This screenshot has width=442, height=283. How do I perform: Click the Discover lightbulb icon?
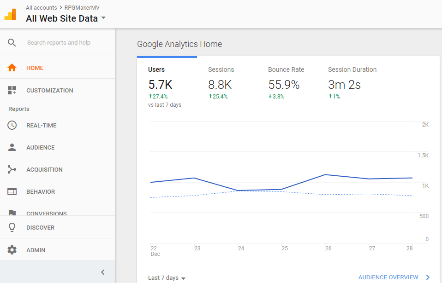[x=12, y=227]
